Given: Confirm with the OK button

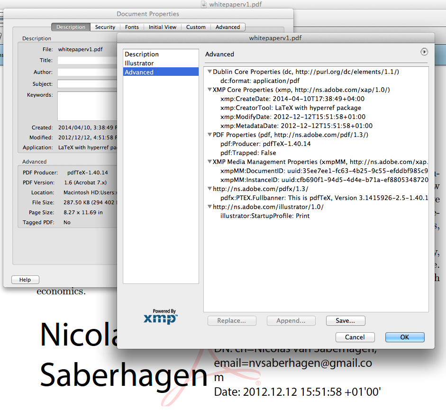Looking at the screenshot, I should [x=405, y=337].
